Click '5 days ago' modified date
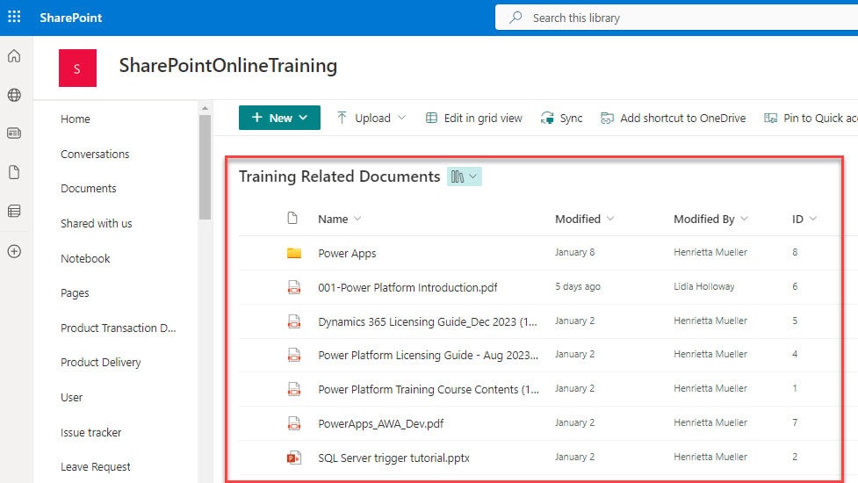Screen dimensions: 858x483 pyautogui.click(x=578, y=286)
